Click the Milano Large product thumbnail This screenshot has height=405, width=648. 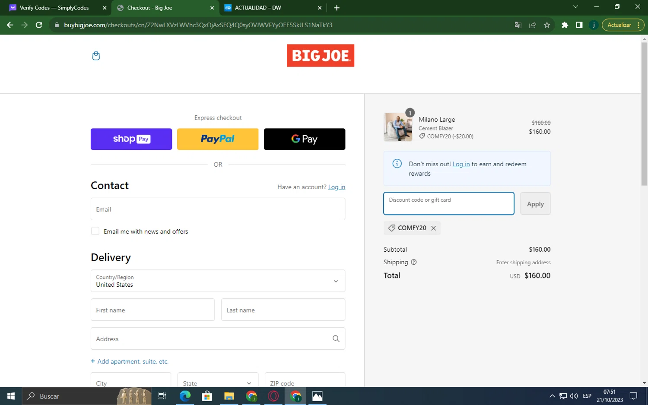398,127
